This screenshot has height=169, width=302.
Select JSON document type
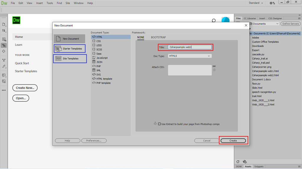[111, 62]
